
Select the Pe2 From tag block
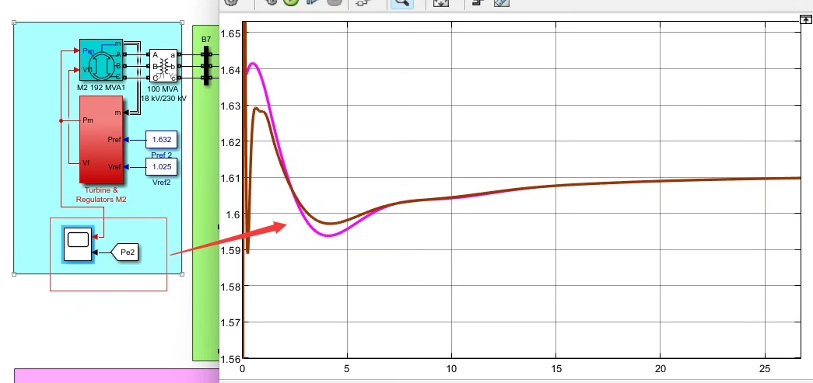tap(125, 252)
